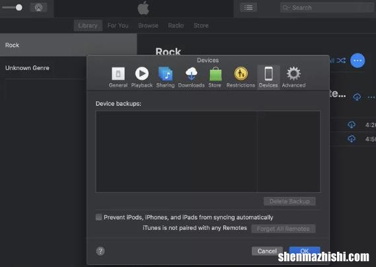
Task: Open the Up Next list view icon
Action: point(248,8)
